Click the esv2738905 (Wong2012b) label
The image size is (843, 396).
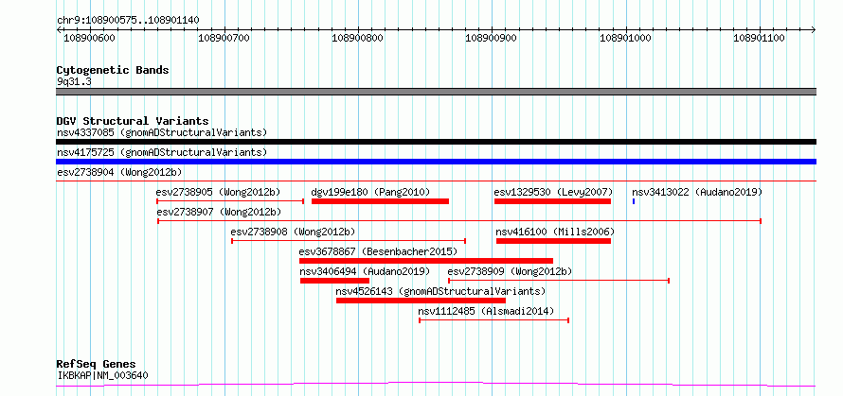coord(218,192)
